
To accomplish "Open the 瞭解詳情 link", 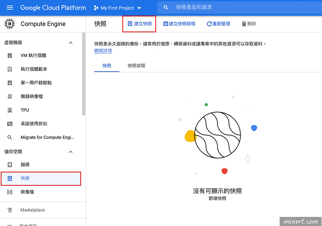I will point(103,51).
